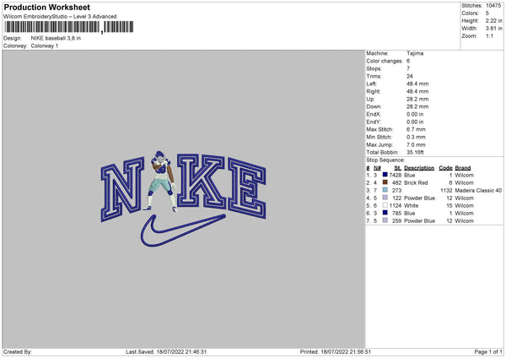Screen dimensions: 506x358
Task: Click the 'EndY:' label
Action: [374, 122]
